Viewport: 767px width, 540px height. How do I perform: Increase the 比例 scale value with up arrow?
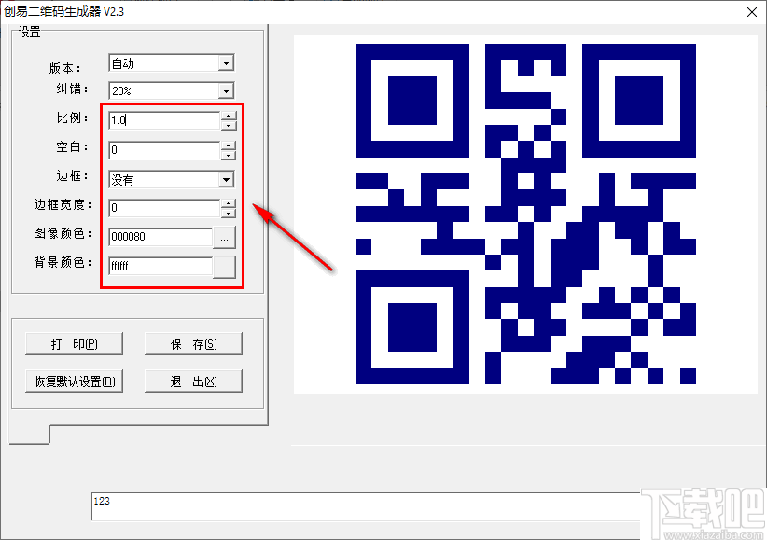pos(229,116)
